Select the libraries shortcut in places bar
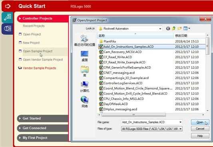 pyautogui.click(x=85, y=71)
